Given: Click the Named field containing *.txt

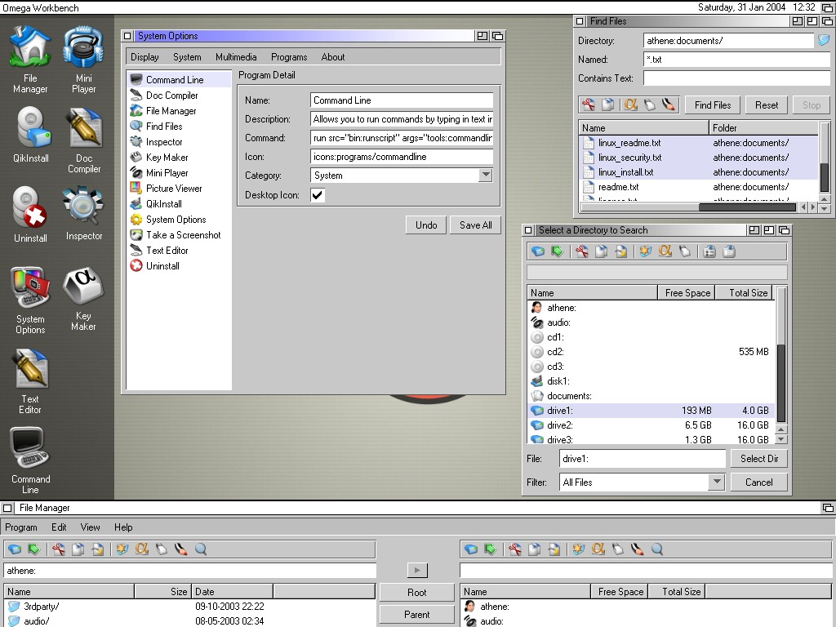Looking at the screenshot, I should (x=736, y=59).
